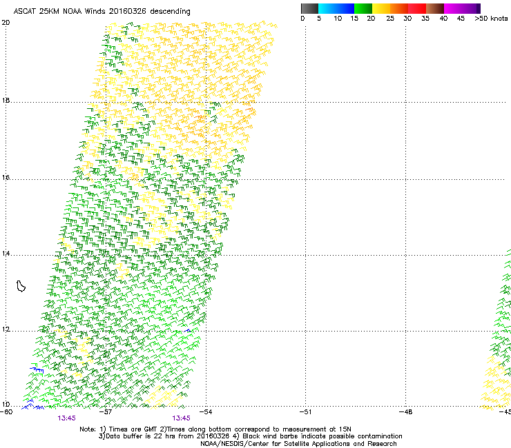Click the gray 0-5 knots color swatch
The height and width of the screenshot is (448, 511).
309,8
